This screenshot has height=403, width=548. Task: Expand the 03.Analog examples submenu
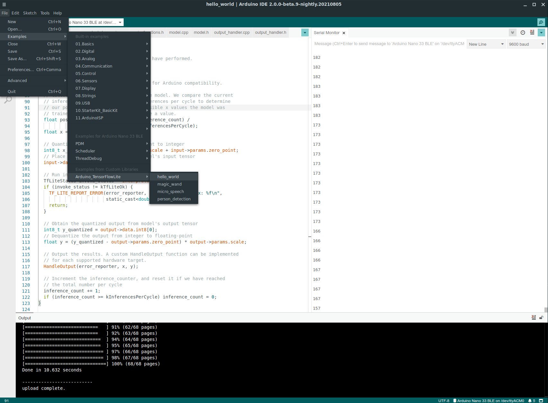pos(109,59)
